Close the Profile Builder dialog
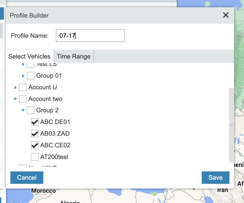 pos(226,15)
